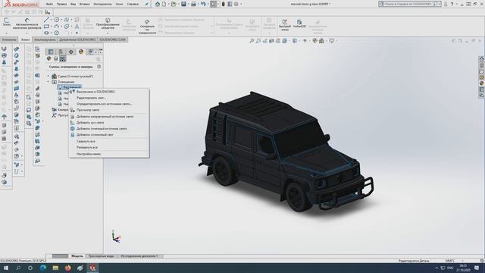This screenshot has width=485, height=273.
Task: Show Scenes, lights and cameras view icon
Action: [x=63, y=58]
